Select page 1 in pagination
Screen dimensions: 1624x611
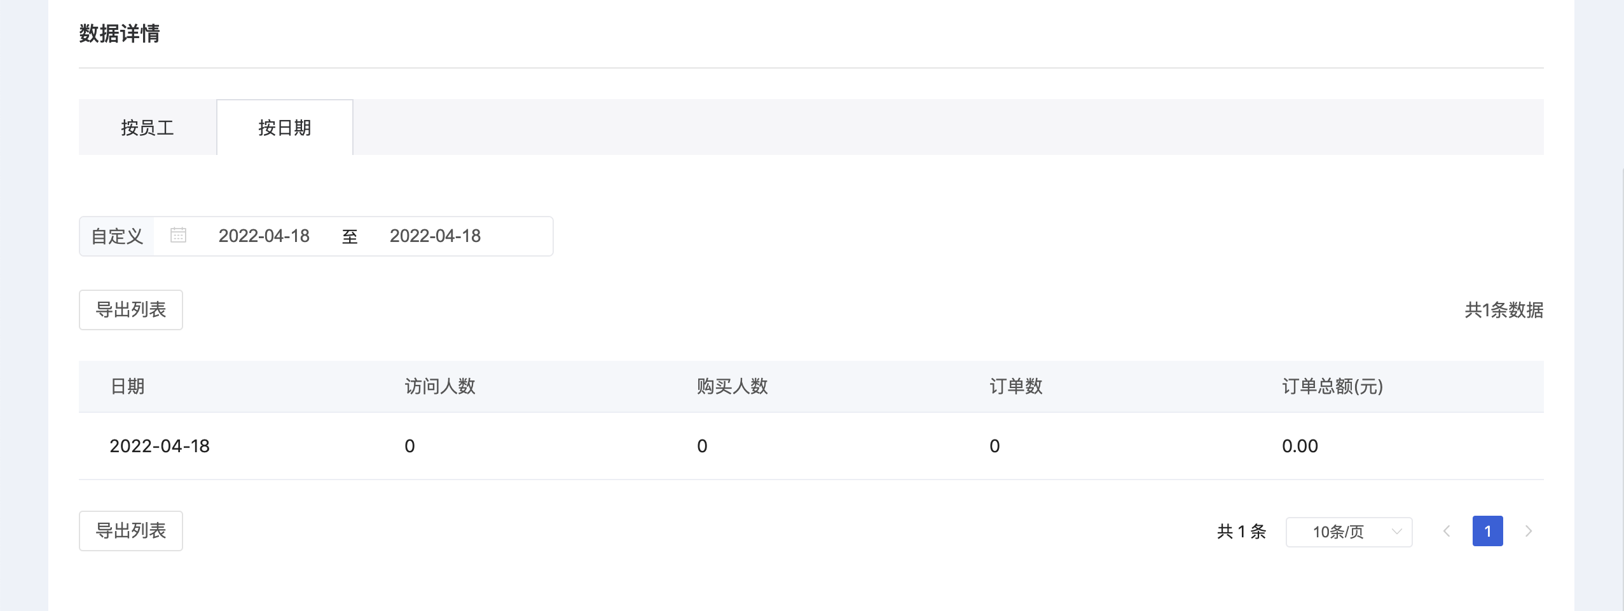1487,531
